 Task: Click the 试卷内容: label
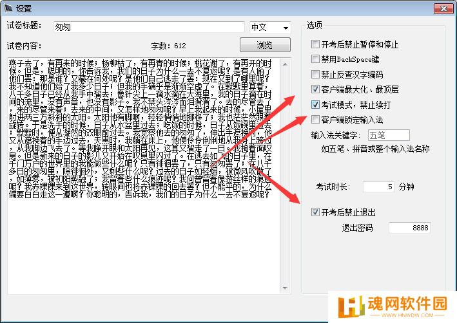(x=24, y=46)
